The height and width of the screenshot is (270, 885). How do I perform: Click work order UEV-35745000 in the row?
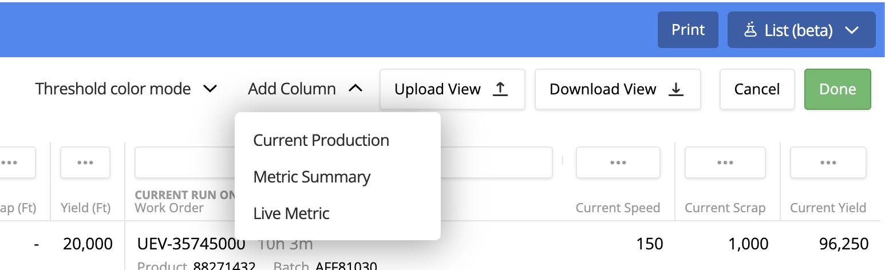(x=191, y=244)
